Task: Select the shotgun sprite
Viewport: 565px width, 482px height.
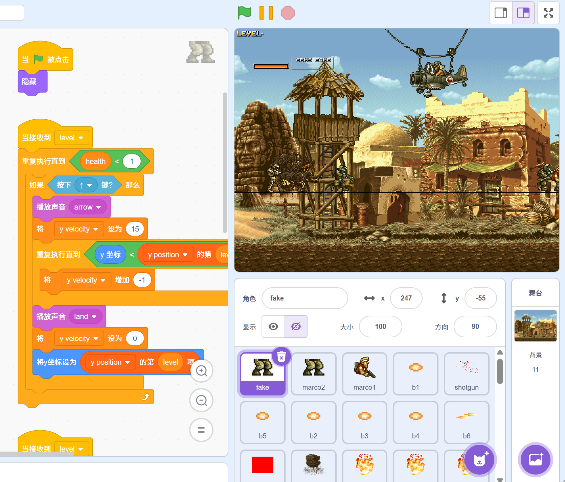Action: pyautogui.click(x=466, y=373)
